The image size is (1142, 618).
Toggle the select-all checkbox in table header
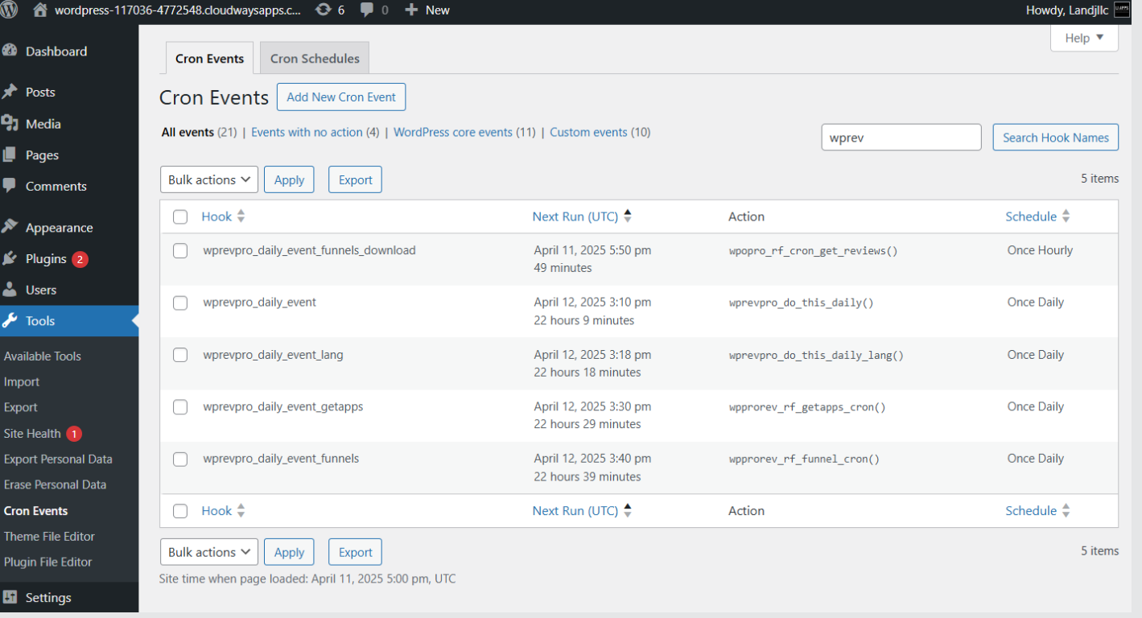click(180, 216)
